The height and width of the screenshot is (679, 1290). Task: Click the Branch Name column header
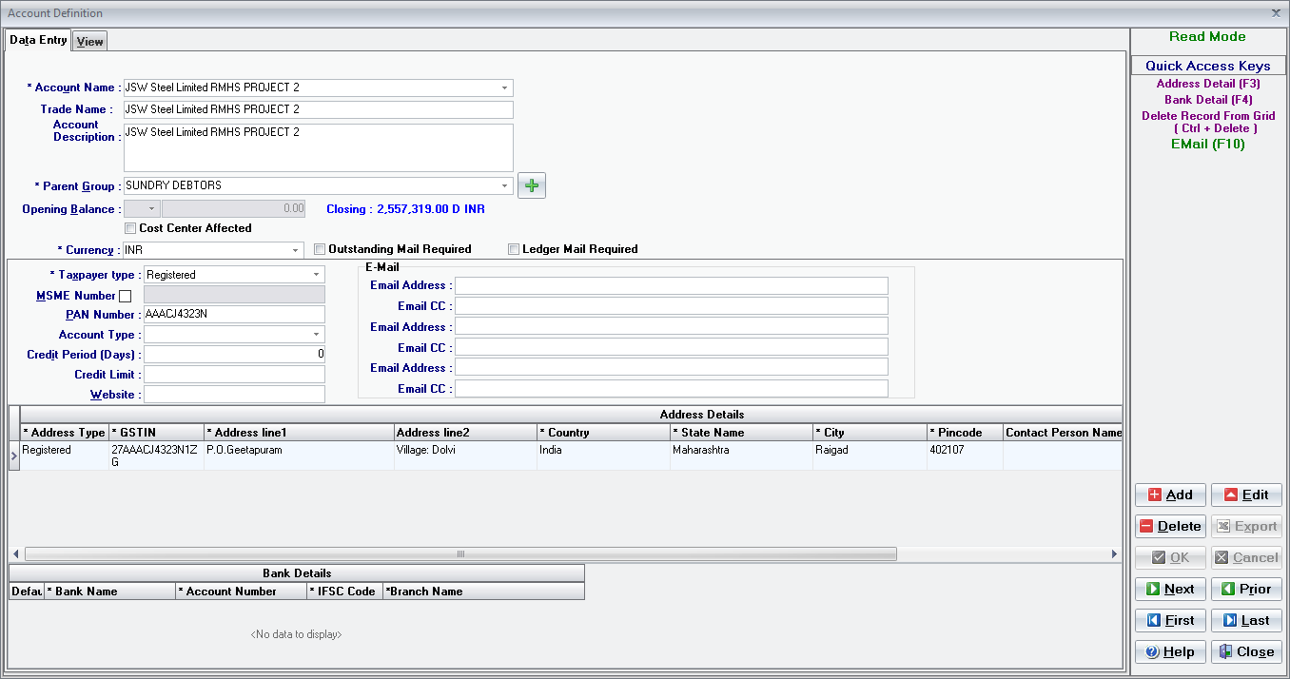[x=483, y=592]
